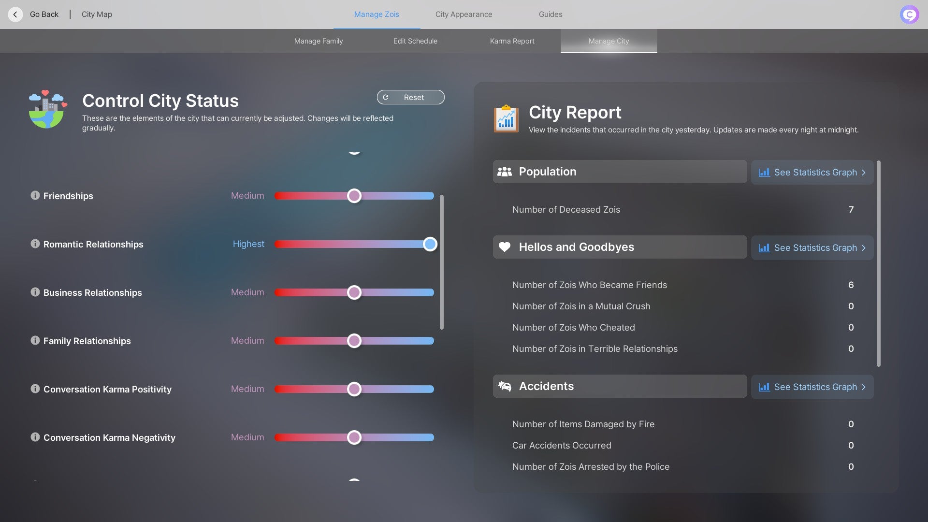Viewport: 928px width, 522px height.
Task: Open the Edit Schedule tab
Action: click(415, 41)
